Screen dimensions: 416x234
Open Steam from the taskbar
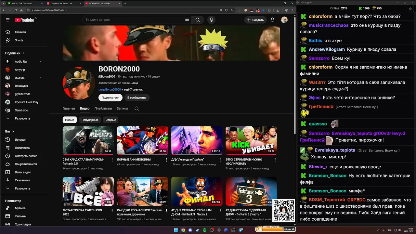pos(197,230)
